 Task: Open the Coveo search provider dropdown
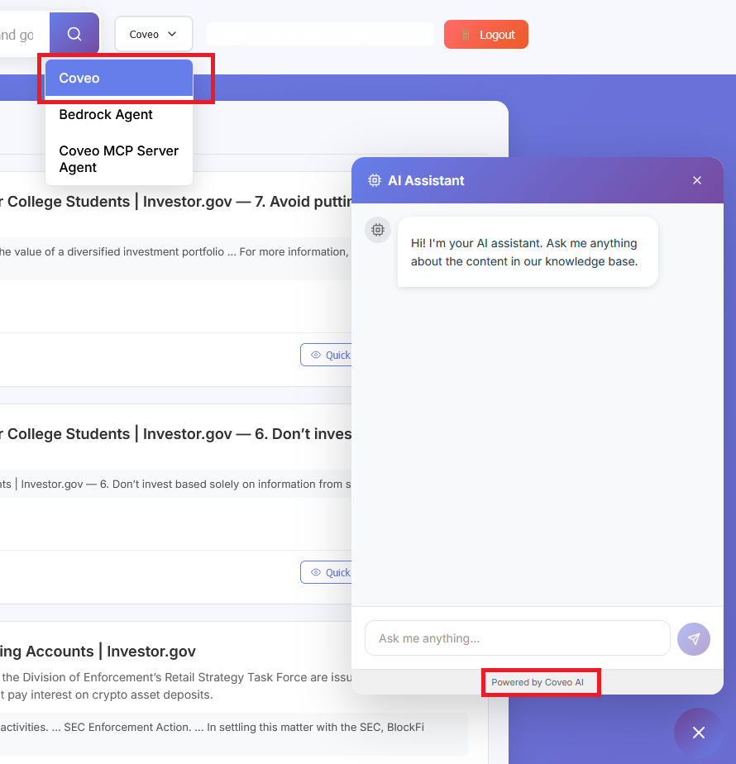pos(153,34)
